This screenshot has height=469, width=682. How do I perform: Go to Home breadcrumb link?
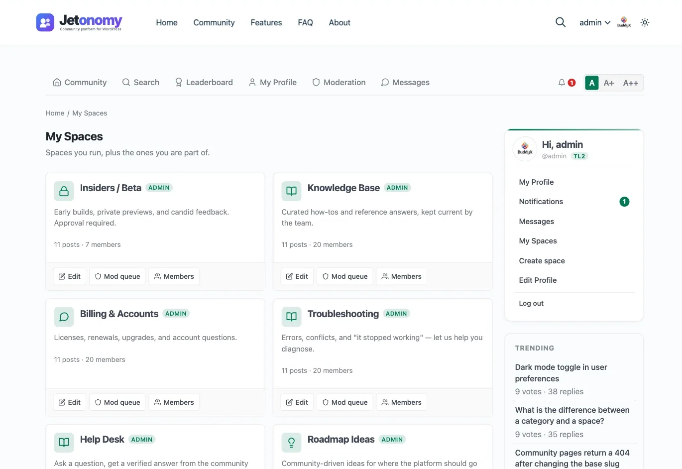click(55, 113)
